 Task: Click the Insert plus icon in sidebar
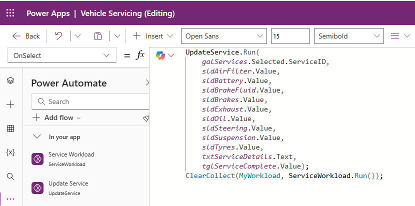point(10,104)
